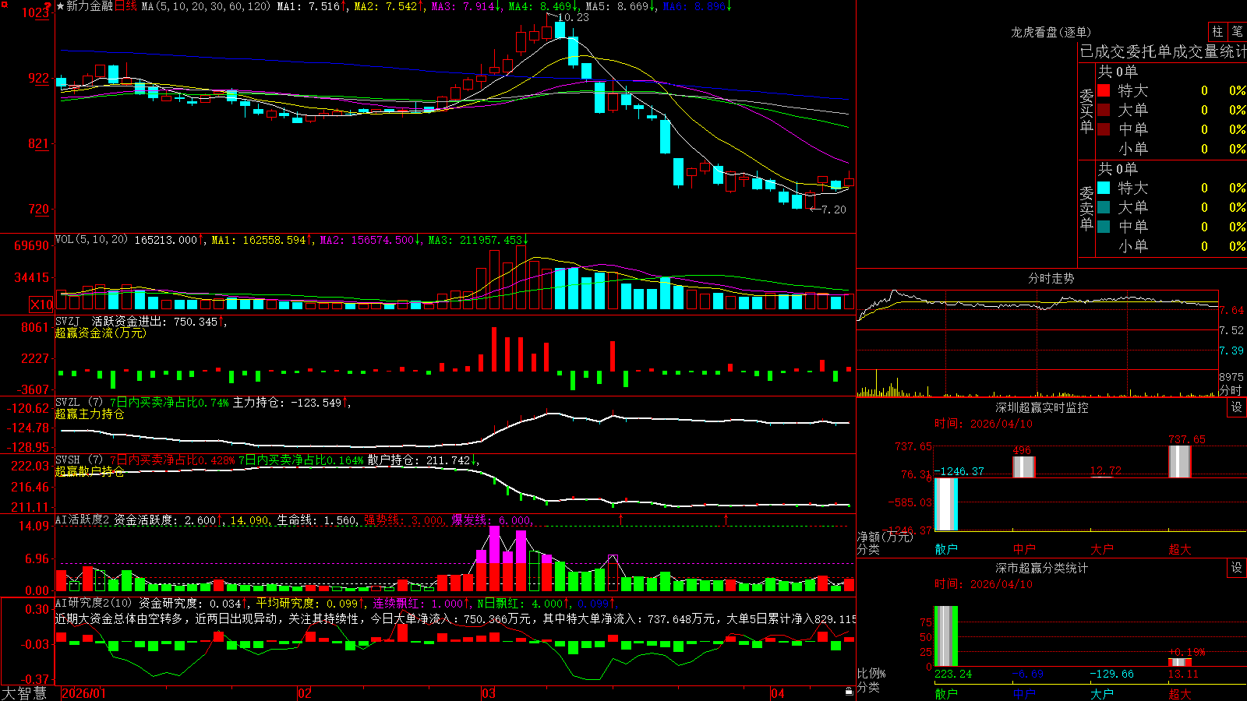Click the 10.23 high price marker
This screenshot has height=701, width=1247.
pyautogui.click(x=574, y=17)
